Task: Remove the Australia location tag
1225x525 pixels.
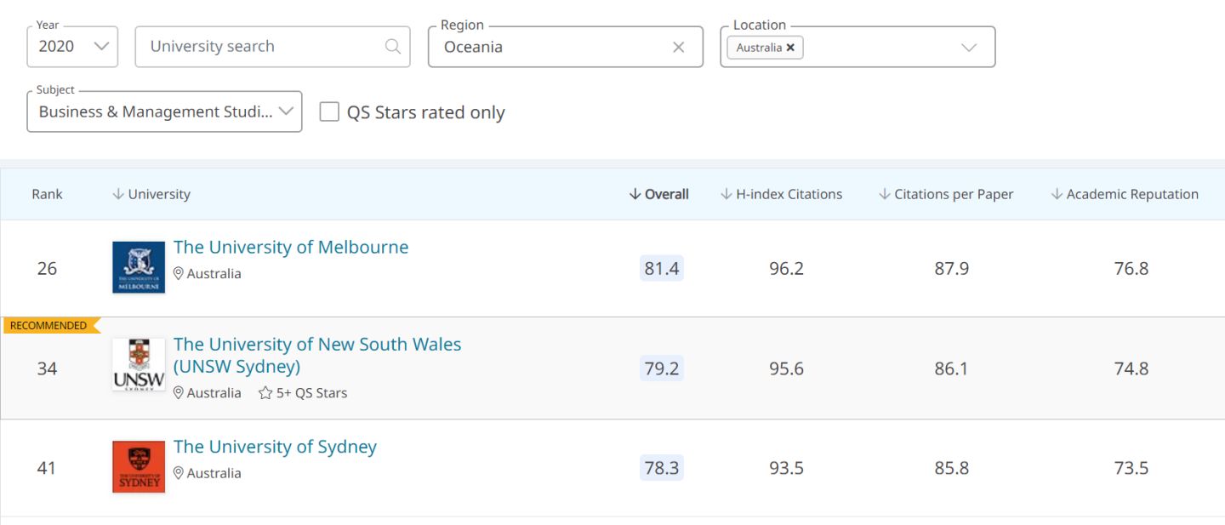Action: click(x=790, y=48)
